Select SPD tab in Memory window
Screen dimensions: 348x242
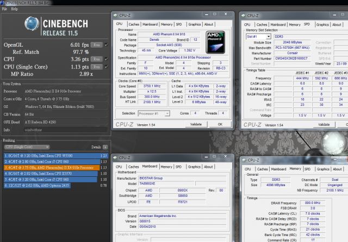(x=307, y=169)
